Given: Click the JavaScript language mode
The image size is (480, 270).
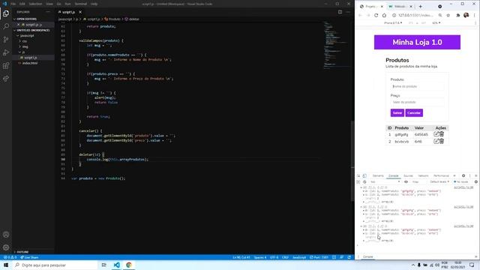Looking at the screenshot, I should [x=299, y=257].
